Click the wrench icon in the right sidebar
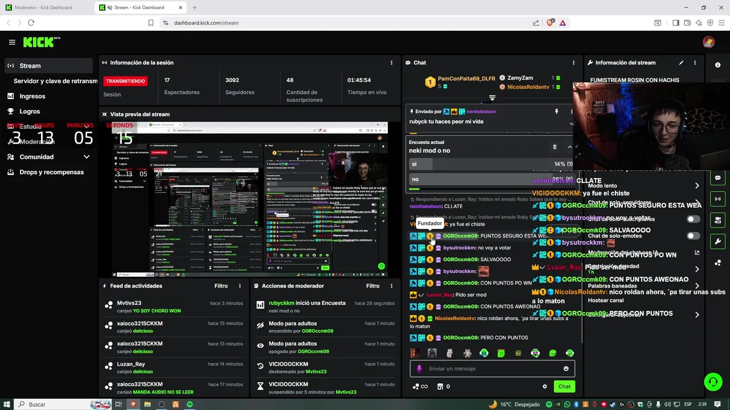 click(x=717, y=241)
